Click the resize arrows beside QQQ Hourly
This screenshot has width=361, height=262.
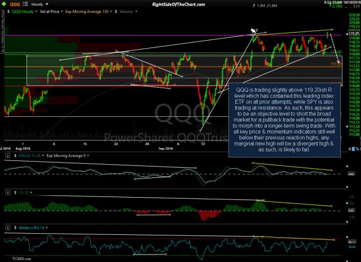coord(8,11)
